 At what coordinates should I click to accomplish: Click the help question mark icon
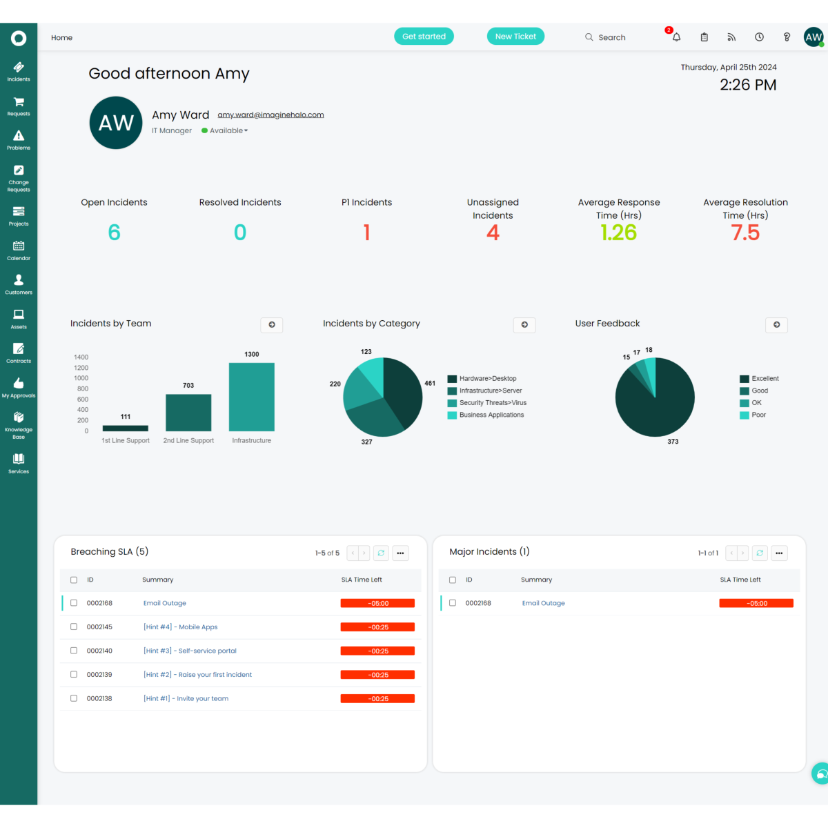pyautogui.click(x=787, y=37)
